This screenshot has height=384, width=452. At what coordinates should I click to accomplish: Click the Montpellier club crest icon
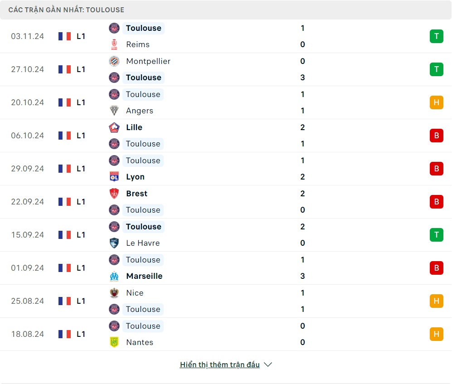point(114,61)
